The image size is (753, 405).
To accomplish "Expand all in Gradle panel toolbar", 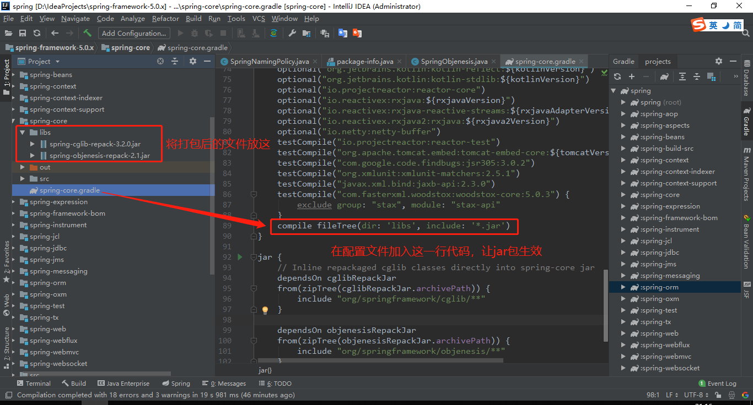I will pos(682,76).
